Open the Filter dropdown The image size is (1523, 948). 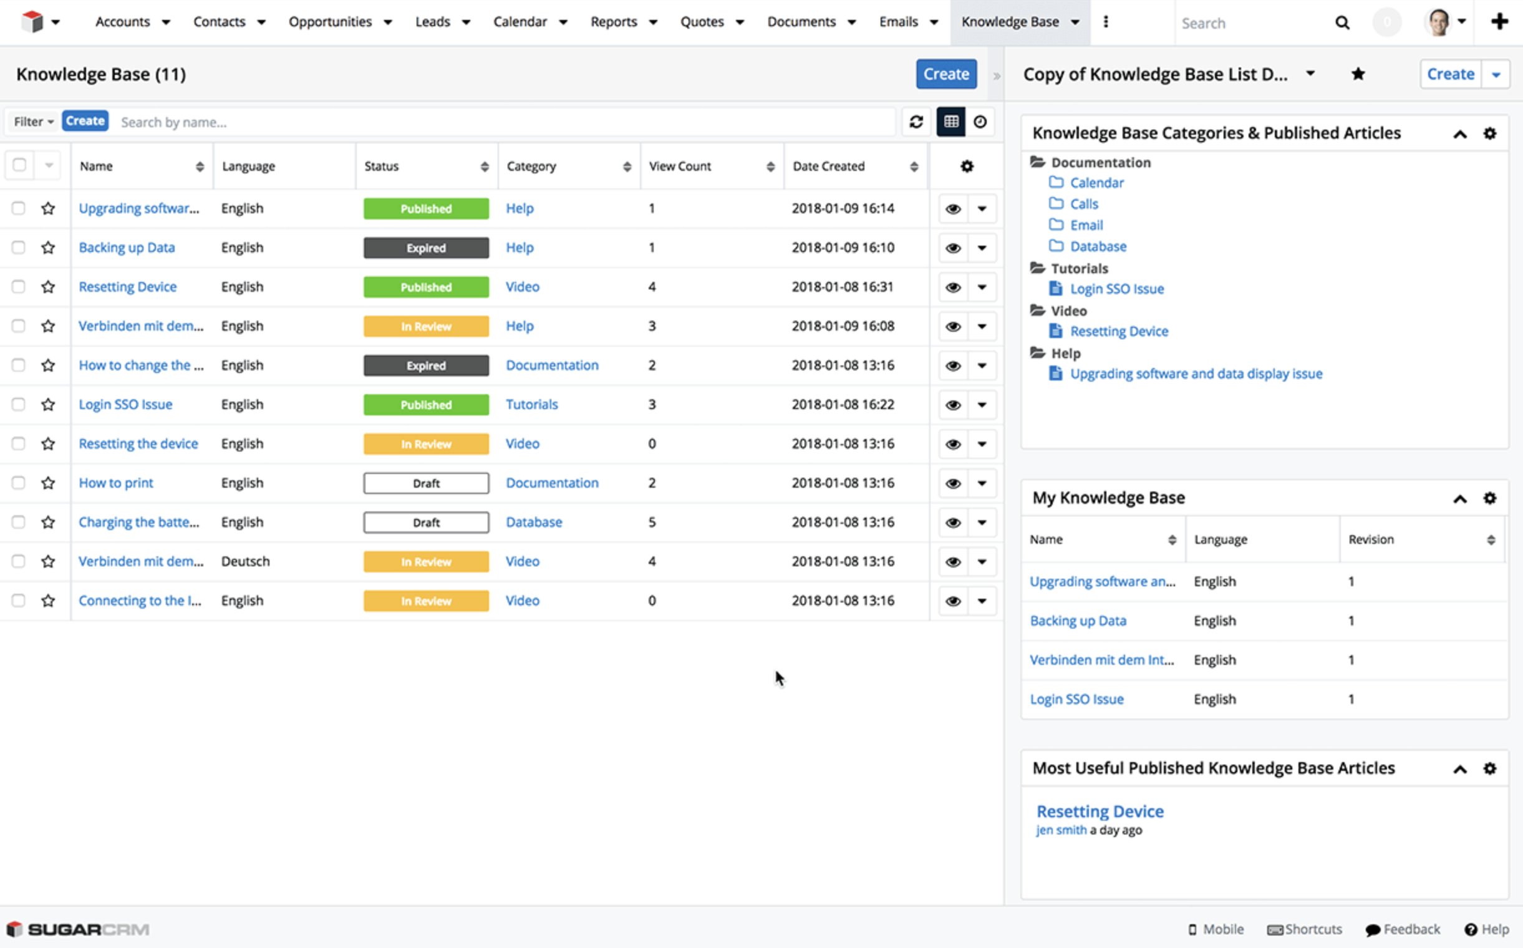33,122
